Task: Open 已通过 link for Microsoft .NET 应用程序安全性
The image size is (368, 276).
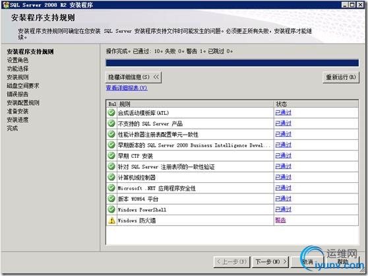Action: (x=284, y=188)
